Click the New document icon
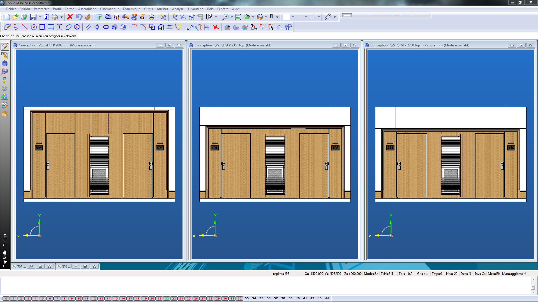The width and height of the screenshot is (538, 302). coord(7,17)
